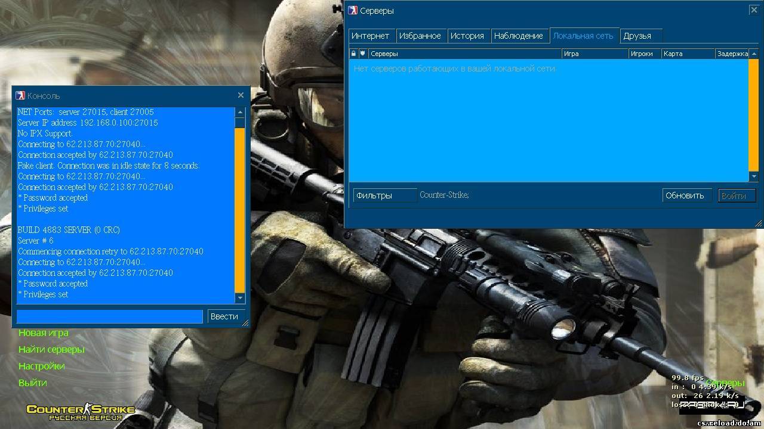This screenshot has height=429, width=764.
Task: Expand the Фильтры filter panel
Action: 384,195
